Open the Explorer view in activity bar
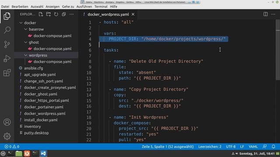 click(7, 16)
